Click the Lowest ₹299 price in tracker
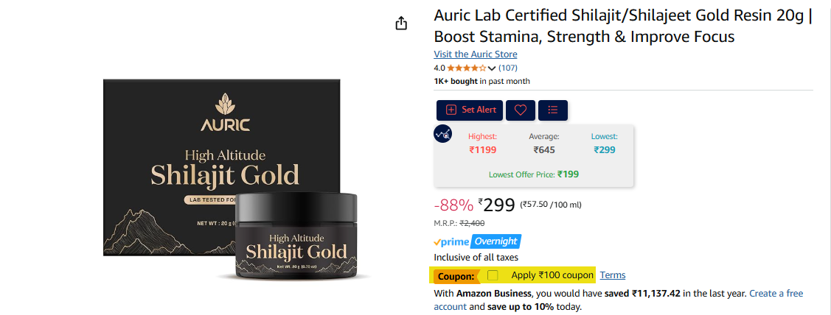 point(605,150)
